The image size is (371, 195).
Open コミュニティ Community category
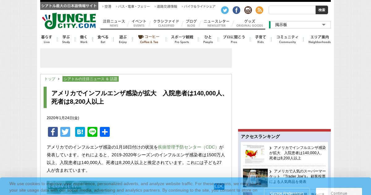click(x=288, y=39)
